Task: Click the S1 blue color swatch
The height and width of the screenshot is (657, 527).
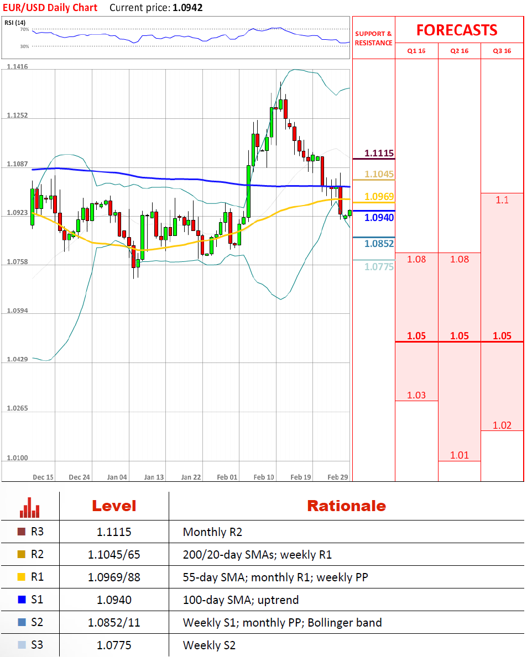Action: pyautogui.click(x=22, y=600)
